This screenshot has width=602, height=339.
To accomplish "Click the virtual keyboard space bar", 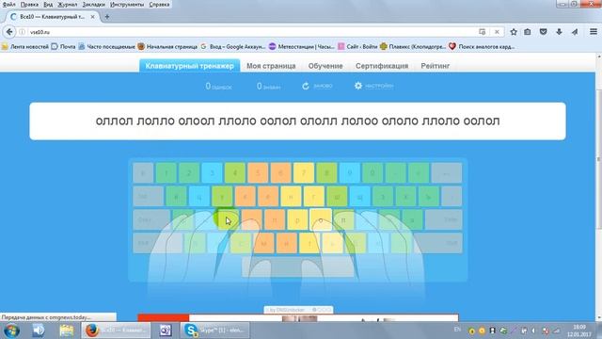I will [298, 266].
